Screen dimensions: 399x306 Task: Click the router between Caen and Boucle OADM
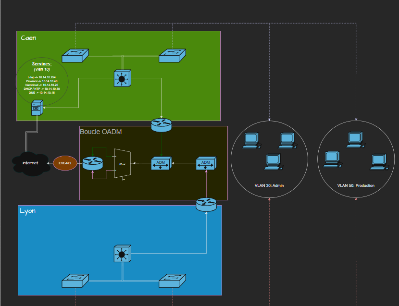coord(161,125)
